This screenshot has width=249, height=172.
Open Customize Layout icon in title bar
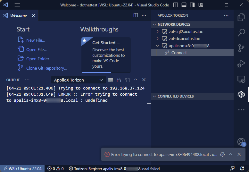201,5
